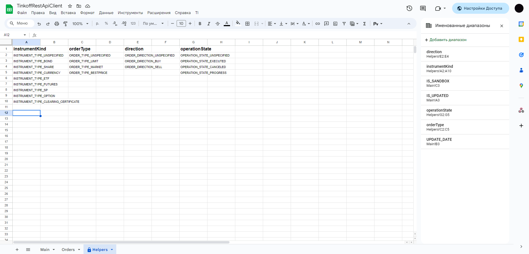Insert a comment
This screenshot has width=529, height=254.
tap(326, 24)
